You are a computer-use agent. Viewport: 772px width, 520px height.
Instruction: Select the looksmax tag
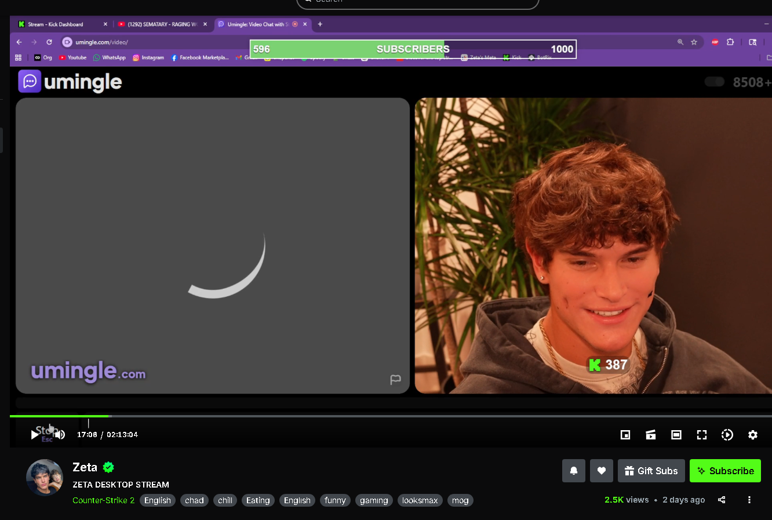pos(420,500)
